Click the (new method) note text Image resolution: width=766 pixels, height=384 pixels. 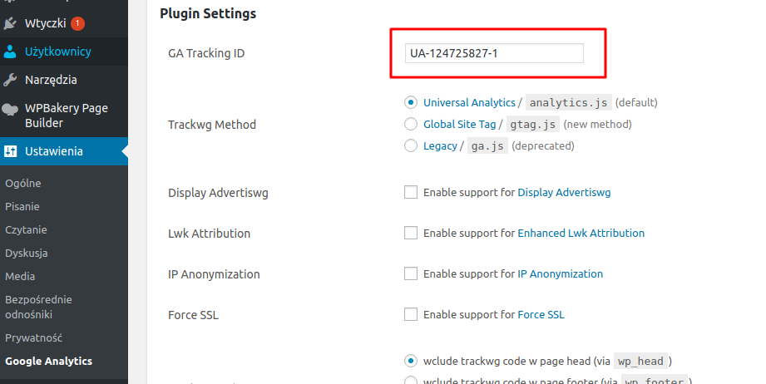[x=597, y=125]
